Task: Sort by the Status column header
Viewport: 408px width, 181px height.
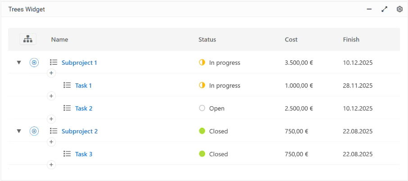Action: pyautogui.click(x=207, y=39)
